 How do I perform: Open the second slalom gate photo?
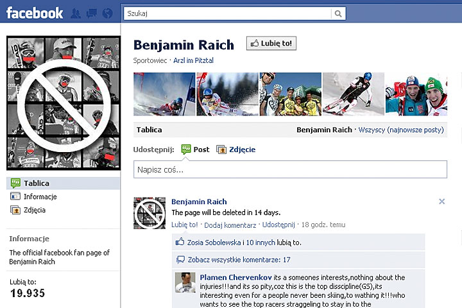(227, 94)
